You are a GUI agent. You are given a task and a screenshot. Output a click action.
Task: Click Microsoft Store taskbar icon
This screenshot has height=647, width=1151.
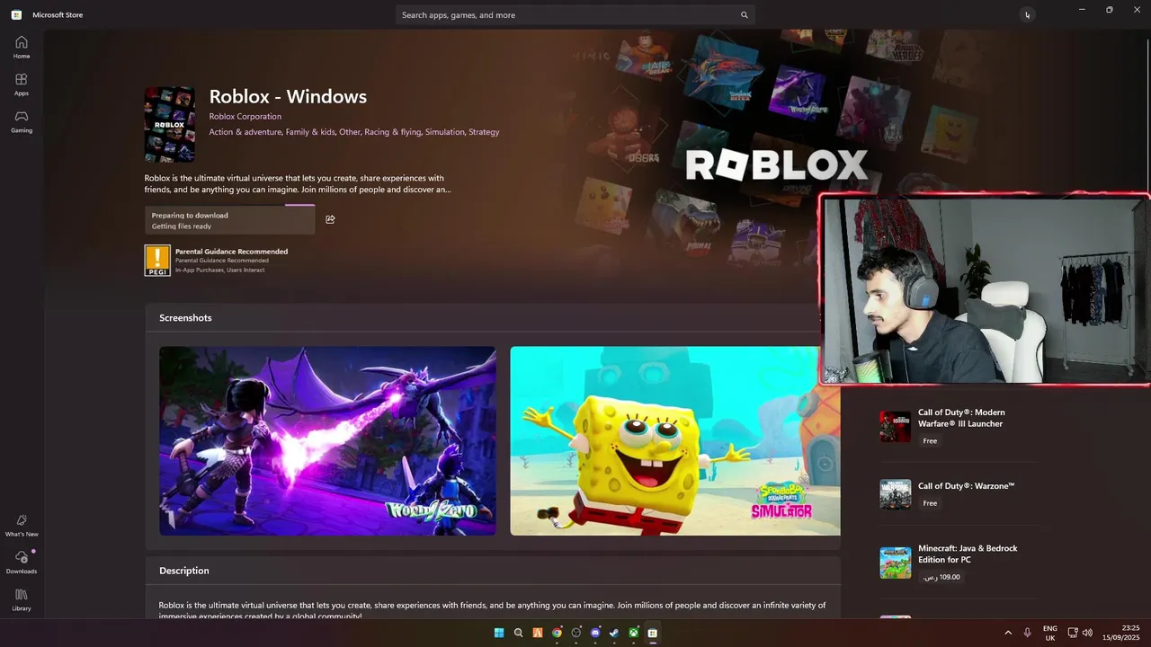pyautogui.click(x=653, y=633)
